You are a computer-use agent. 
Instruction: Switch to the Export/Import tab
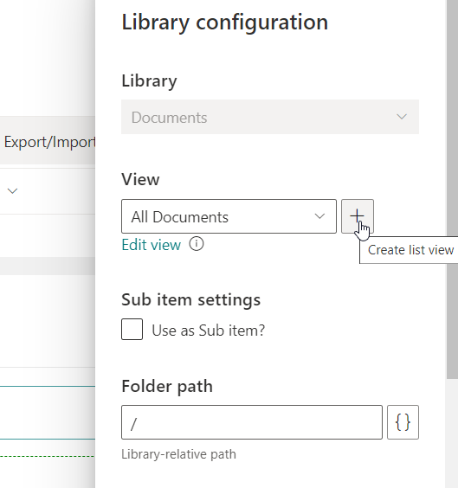pos(49,142)
